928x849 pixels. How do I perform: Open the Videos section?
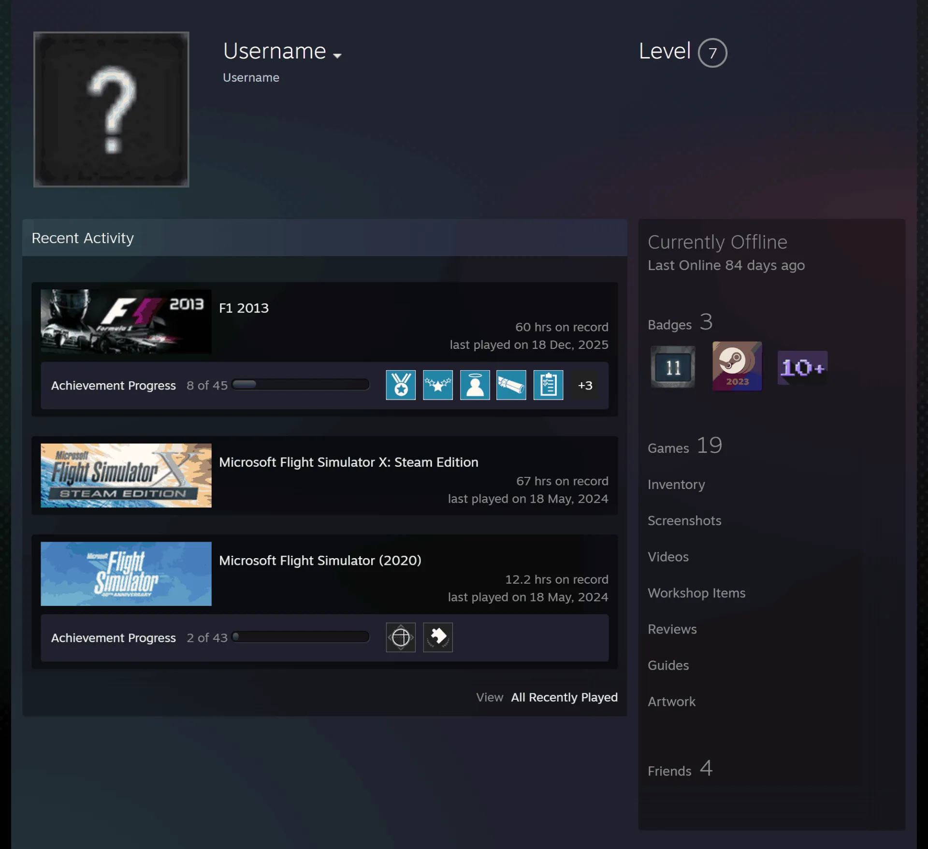pos(668,557)
